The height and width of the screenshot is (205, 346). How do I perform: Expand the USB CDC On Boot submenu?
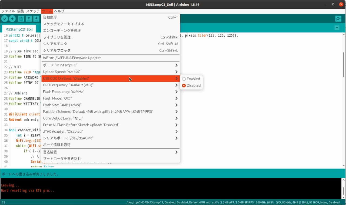(x=111, y=78)
